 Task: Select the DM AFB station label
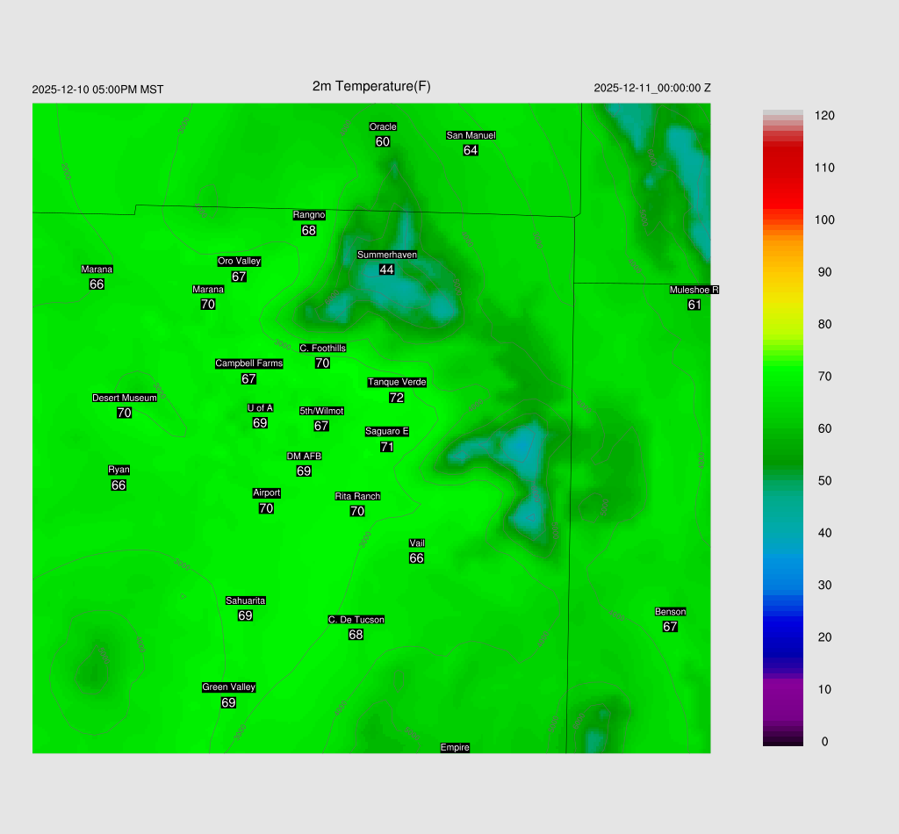pos(304,456)
